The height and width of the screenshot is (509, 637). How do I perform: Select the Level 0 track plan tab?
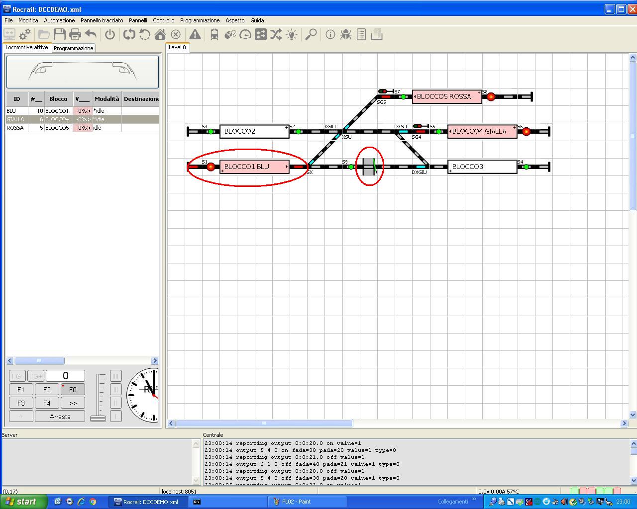[177, 47]
